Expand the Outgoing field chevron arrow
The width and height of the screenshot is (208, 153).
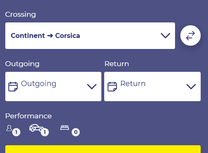[92, 86]
